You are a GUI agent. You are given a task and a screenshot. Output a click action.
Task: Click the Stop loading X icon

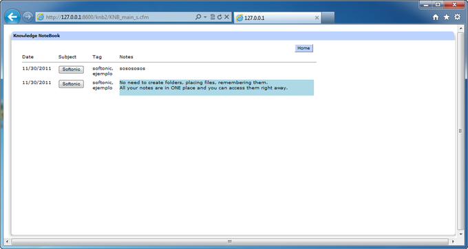(227, 17)
